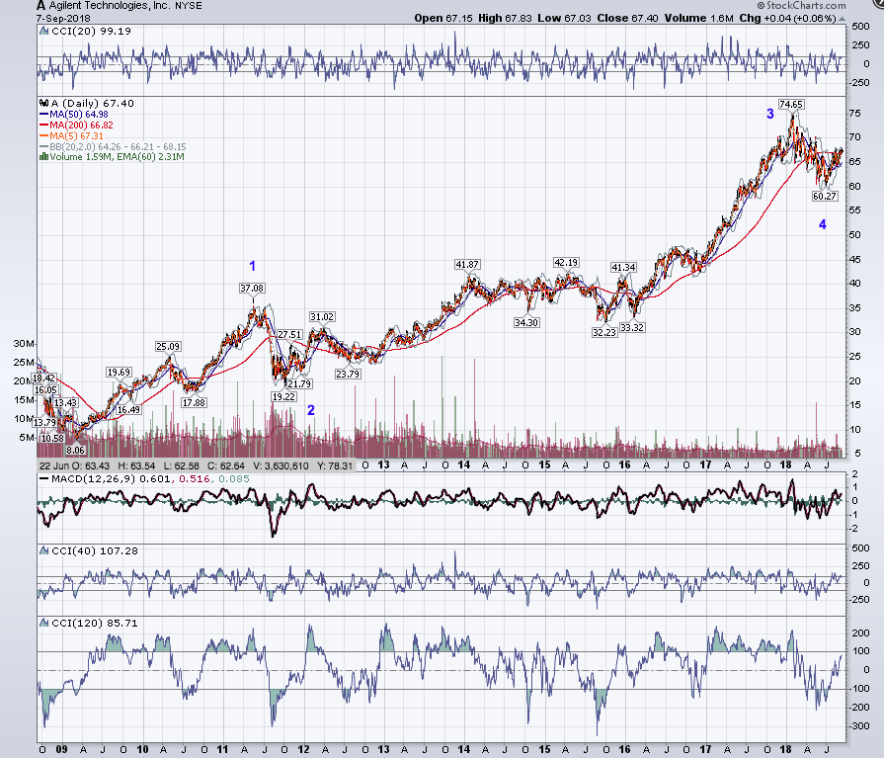The image size is (884, 758).
Task: Click the 8.06 bottom price label
Action: pos(75,450)
